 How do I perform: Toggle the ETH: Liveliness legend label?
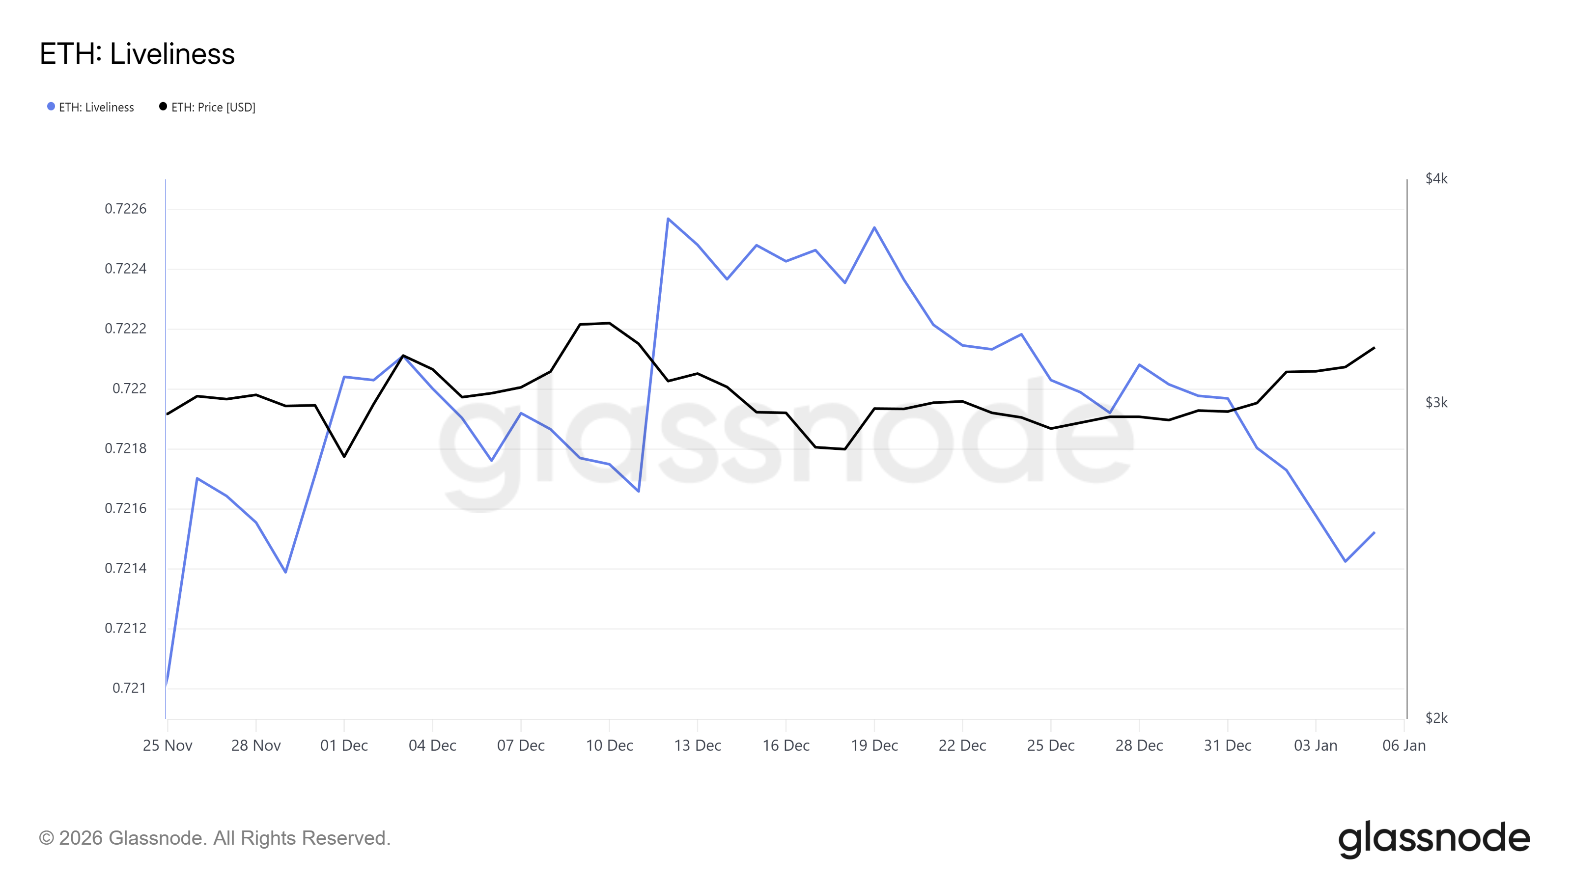coord(96,108)
